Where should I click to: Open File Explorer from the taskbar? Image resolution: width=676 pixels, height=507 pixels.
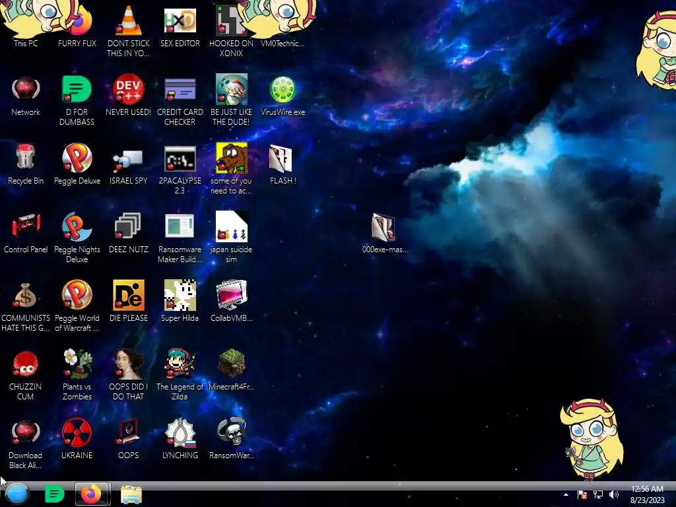point(131,494)
